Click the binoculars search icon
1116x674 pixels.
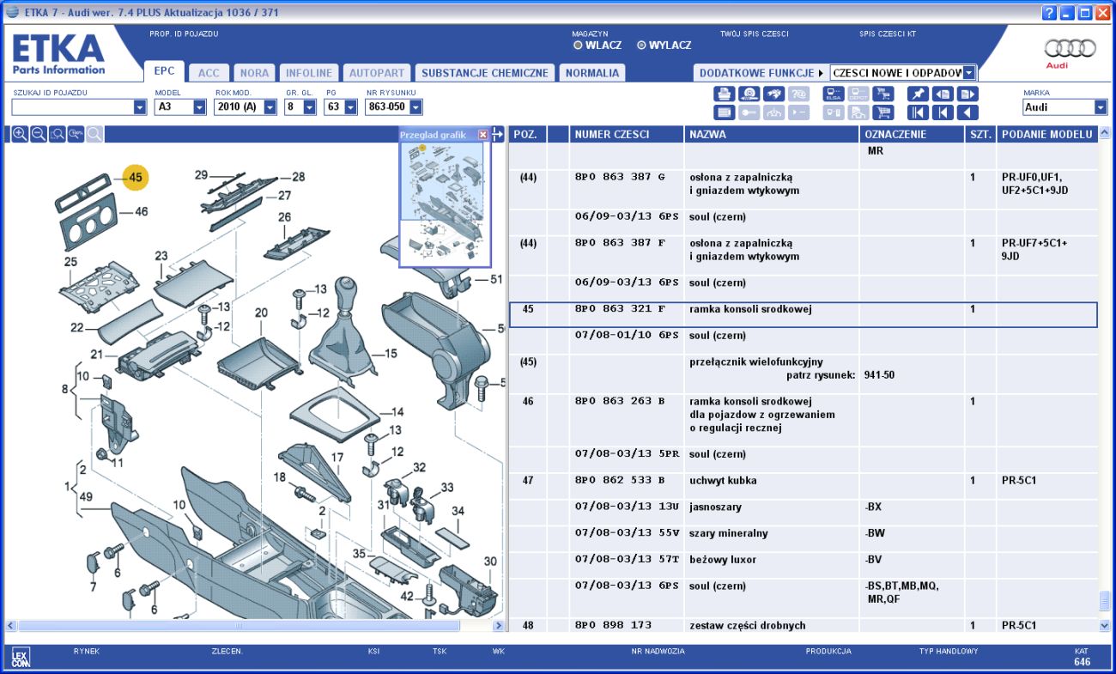(774, 94)
